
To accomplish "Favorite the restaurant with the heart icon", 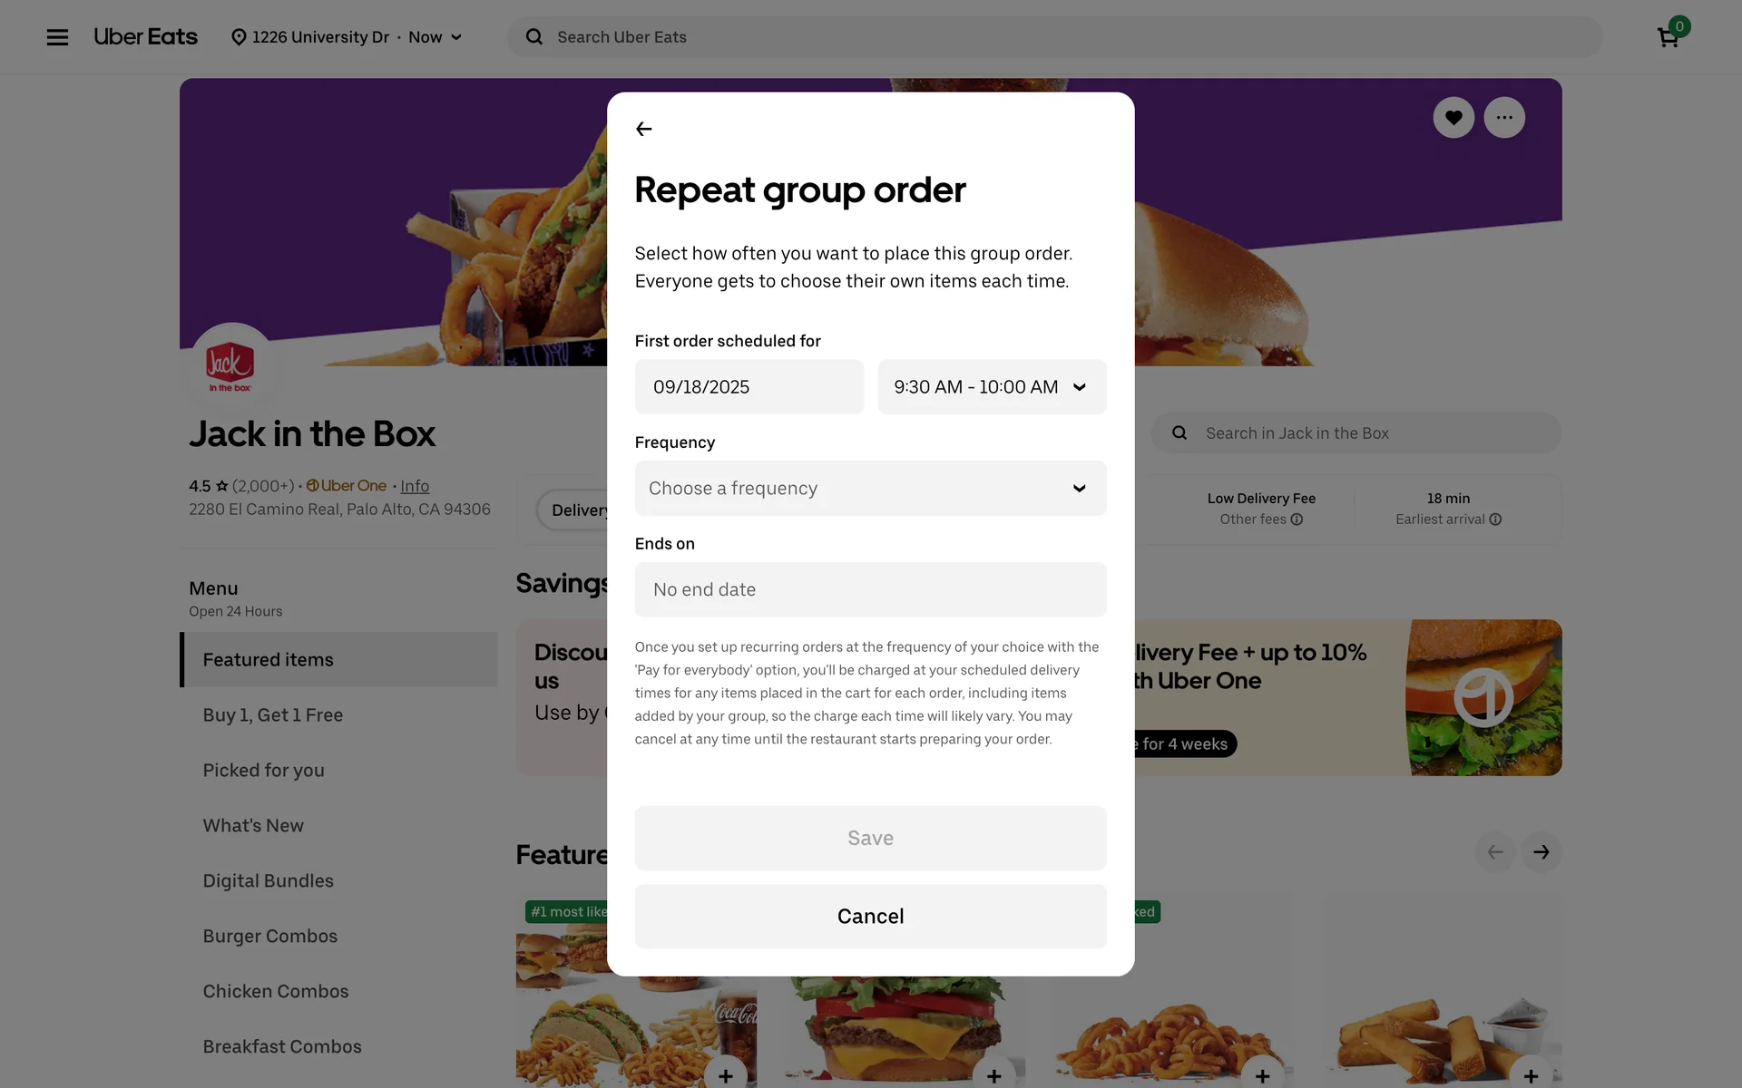I will (x=1453, y=118).
